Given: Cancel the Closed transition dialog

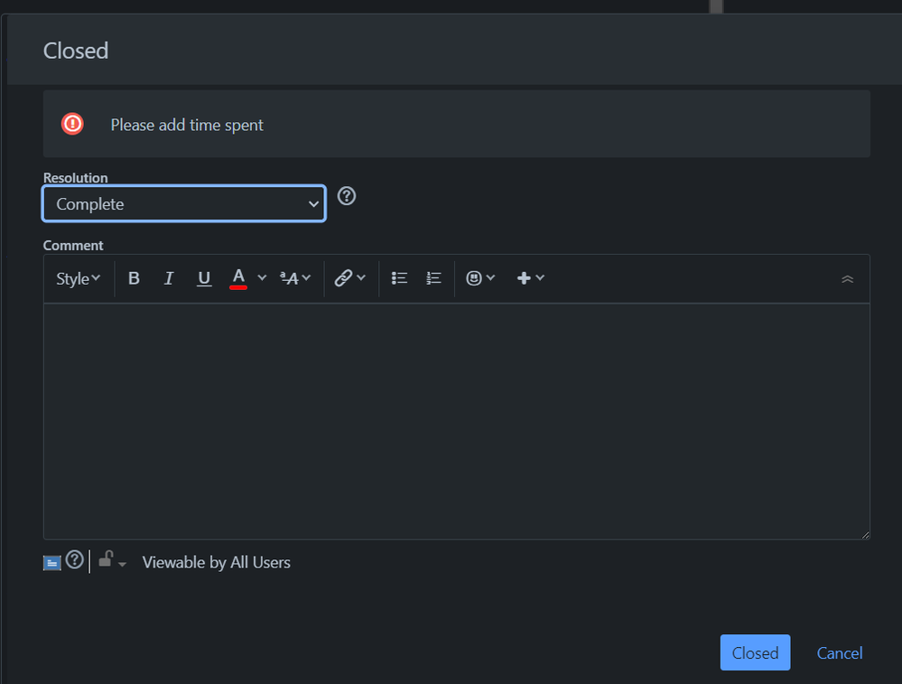Looking at the screenshot, I should (839, 652).
